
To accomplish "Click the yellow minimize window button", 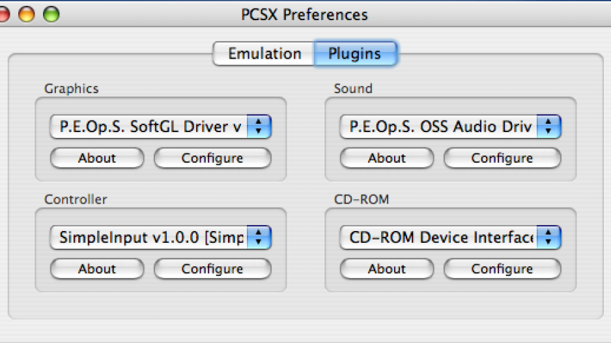I will [x=27, y=14].
